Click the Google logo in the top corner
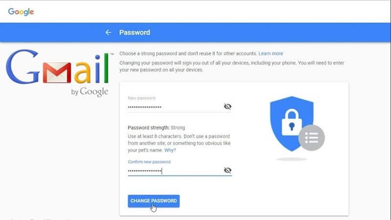Image resolution: width=391 pixels, height=220 pixels. click(21, 12)
